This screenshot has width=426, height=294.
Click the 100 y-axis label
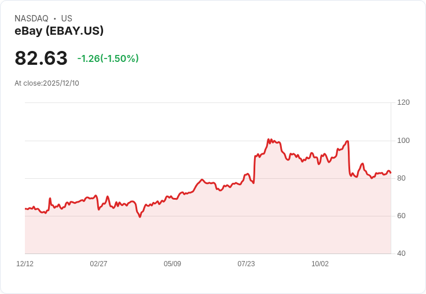pyautogui.click(x=403, y=141)
